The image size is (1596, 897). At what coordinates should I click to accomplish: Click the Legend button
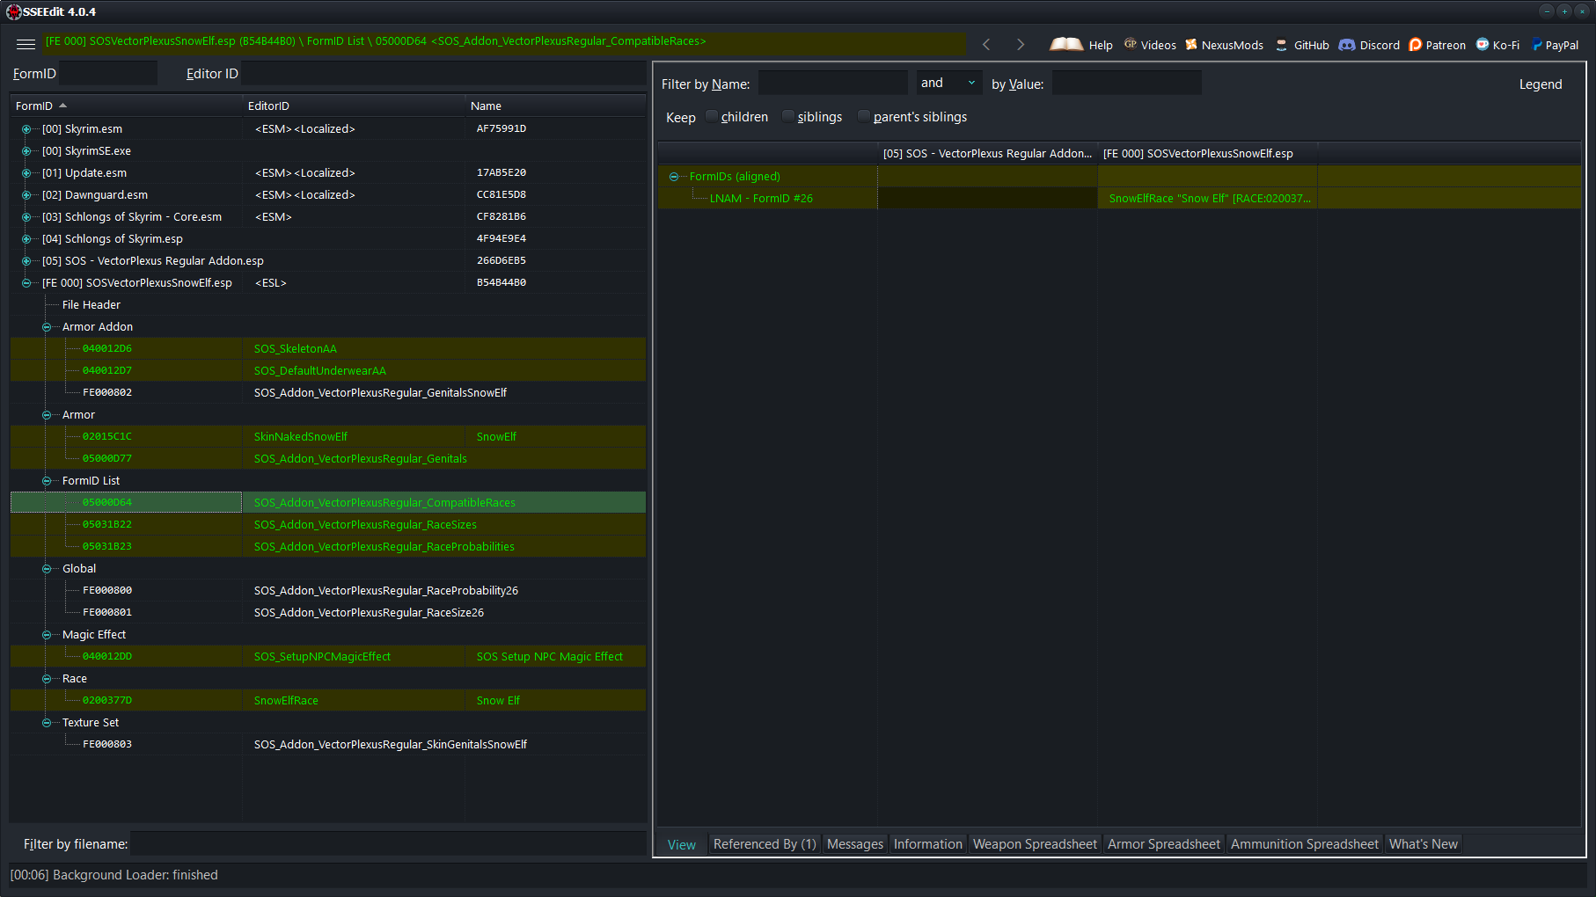point(1540,84)
